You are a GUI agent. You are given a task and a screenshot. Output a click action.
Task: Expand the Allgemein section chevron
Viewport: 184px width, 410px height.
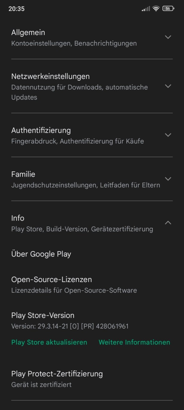tap(168, 37)
